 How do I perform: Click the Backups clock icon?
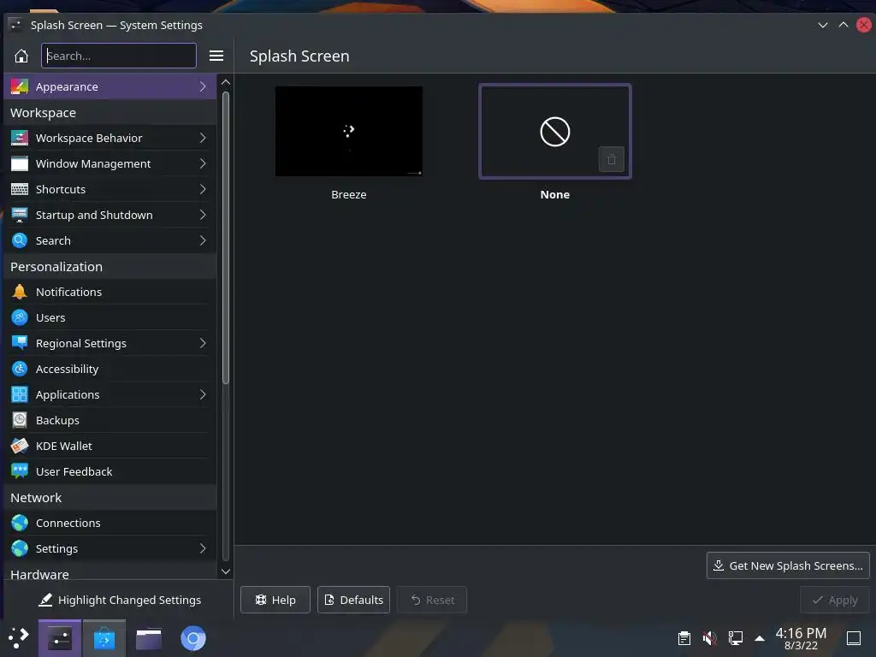(20, 420)
